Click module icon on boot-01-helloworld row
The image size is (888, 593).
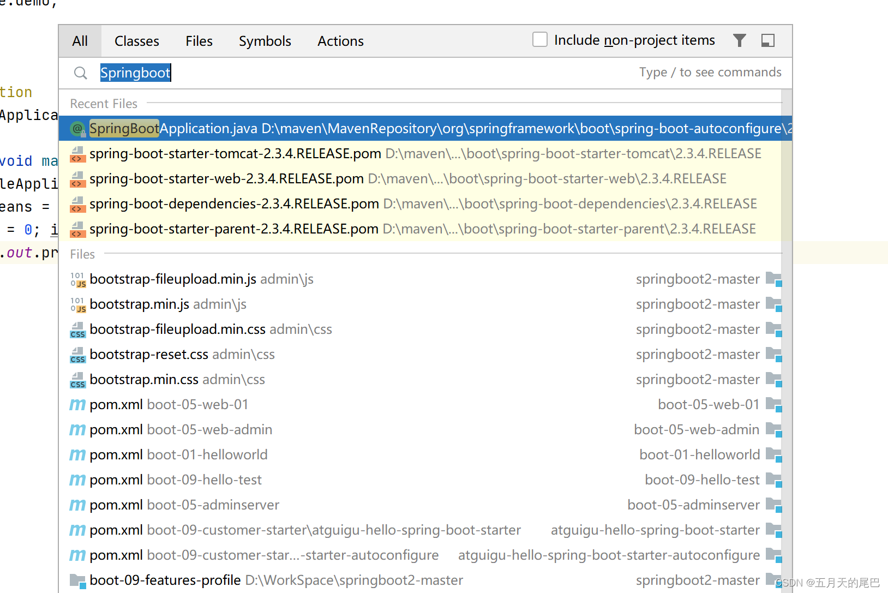pos(774,455)
